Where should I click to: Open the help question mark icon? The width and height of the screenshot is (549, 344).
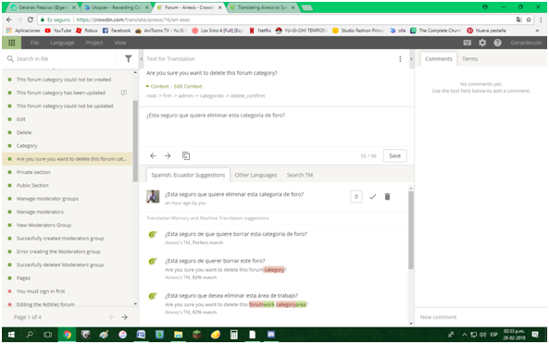[x=497, y=43]
